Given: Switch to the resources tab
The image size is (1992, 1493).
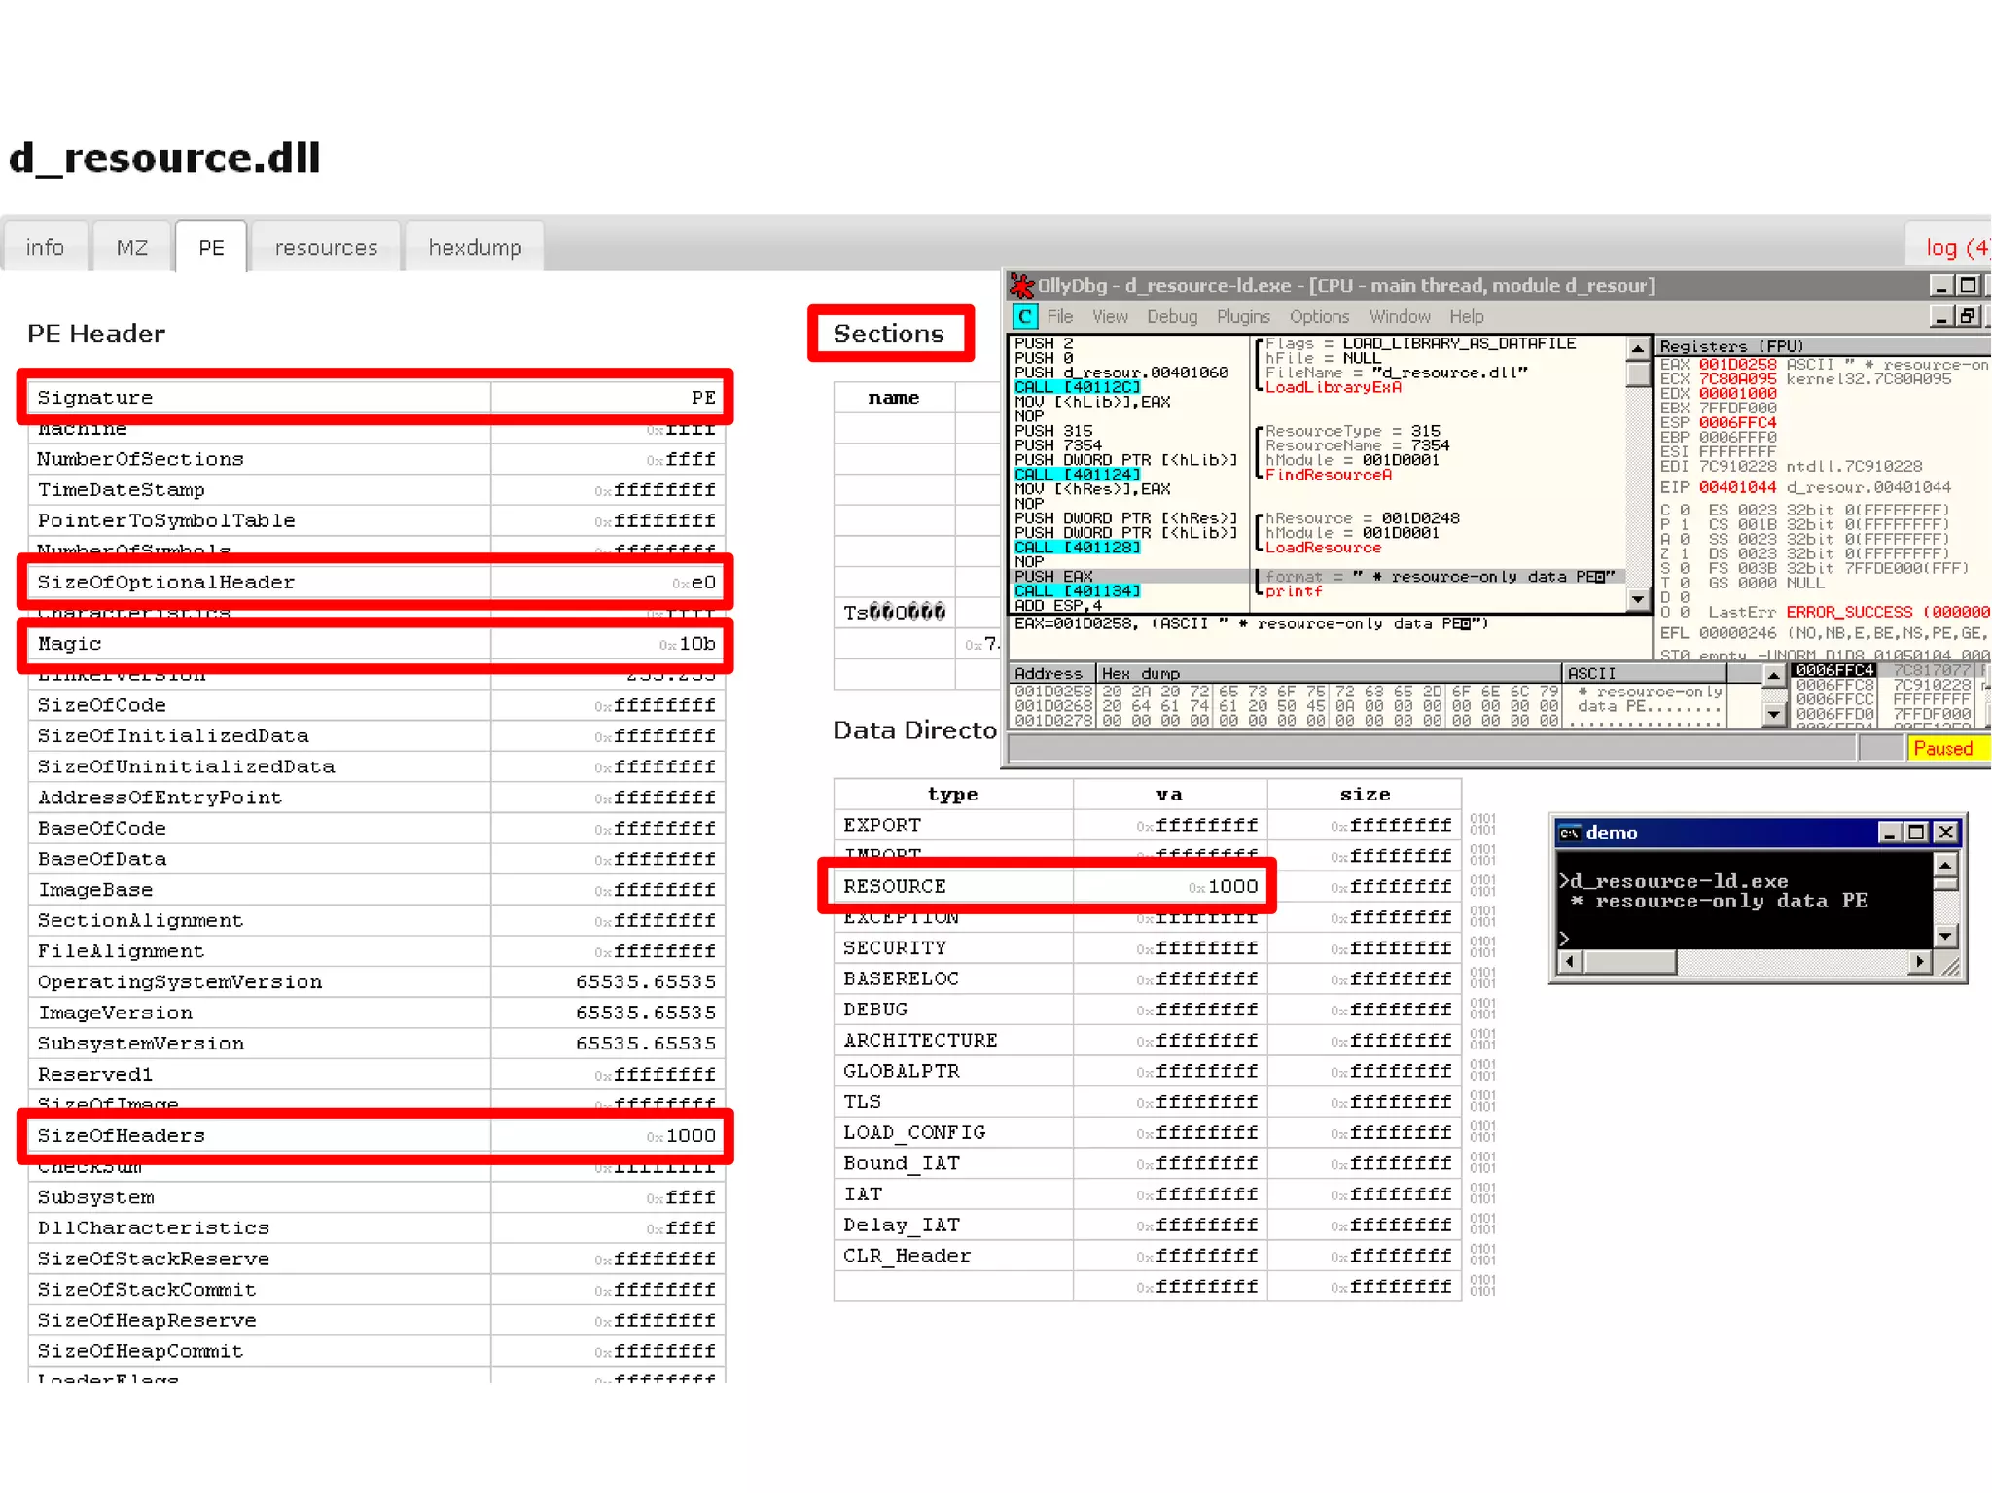Looking at the screenshot, I should point(326,248).
